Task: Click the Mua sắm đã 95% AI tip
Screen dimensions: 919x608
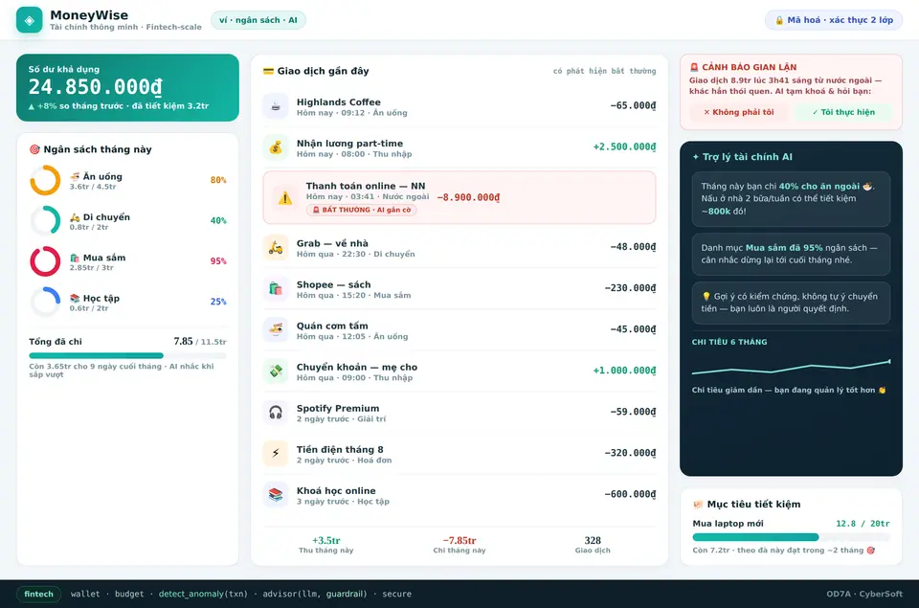Action: [x=792, y=254]
